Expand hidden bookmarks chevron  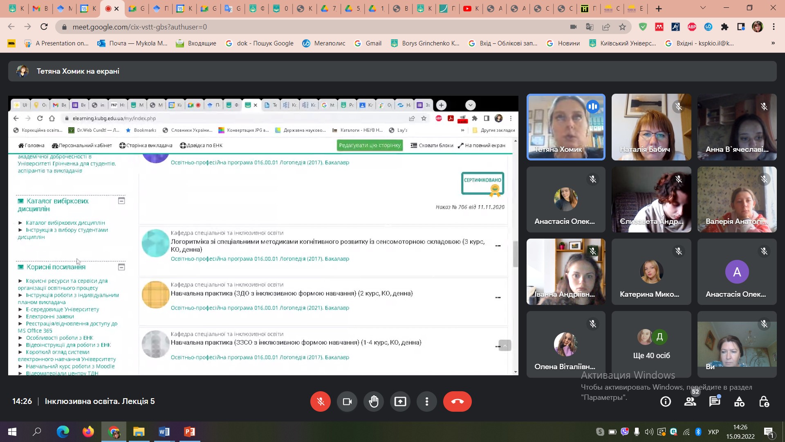pos(773,43)
